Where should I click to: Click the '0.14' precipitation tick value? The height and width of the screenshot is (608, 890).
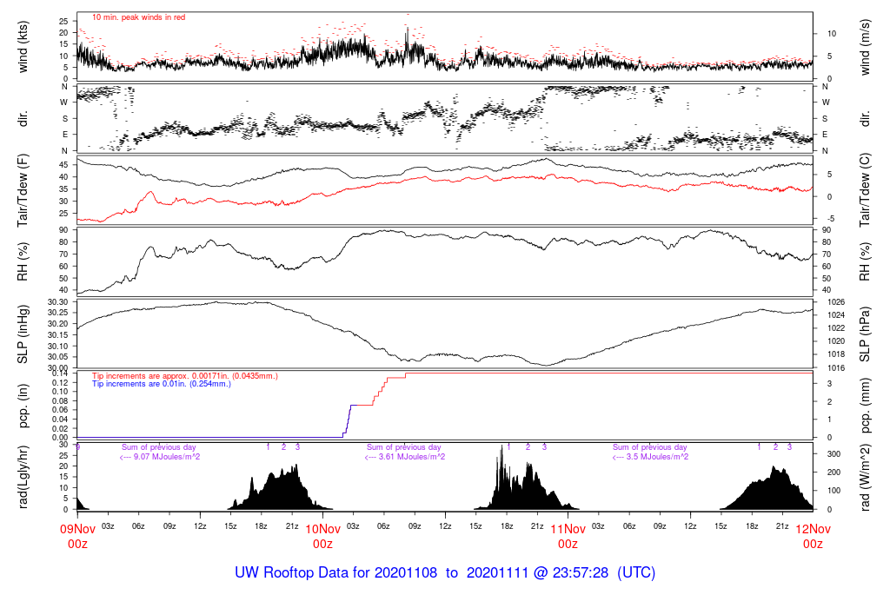pos(60,373)
